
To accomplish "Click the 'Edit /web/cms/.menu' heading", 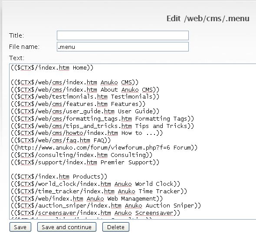I will [208, 19].
